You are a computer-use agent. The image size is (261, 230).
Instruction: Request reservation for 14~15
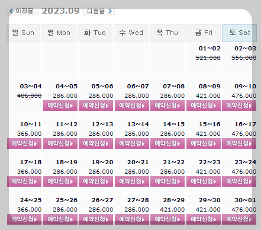click(x=167, y=143)
